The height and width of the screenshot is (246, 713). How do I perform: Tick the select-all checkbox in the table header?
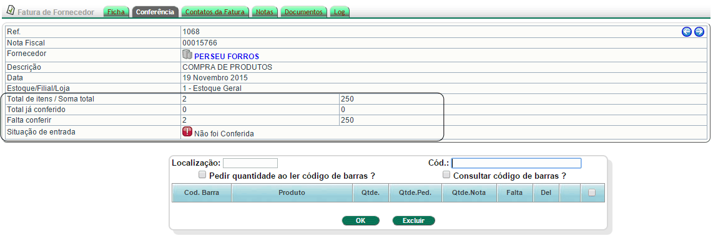coord(592,192)
